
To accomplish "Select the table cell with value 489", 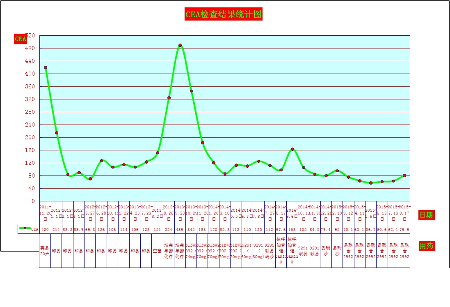I will click(180, 229).
